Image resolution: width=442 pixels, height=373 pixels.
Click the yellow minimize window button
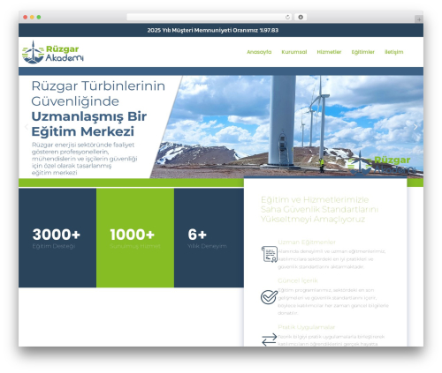tap(32, 18)
